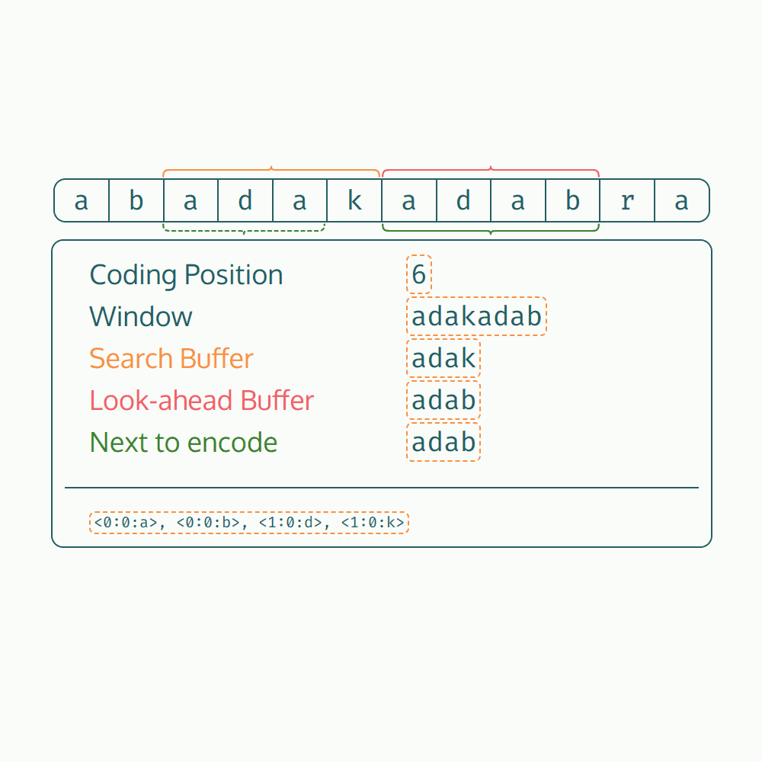This screenshot has height=762, width=762.
Task: Click the 'r' cell in the character array
Action: pyautogui.click(x=627, y=201)
